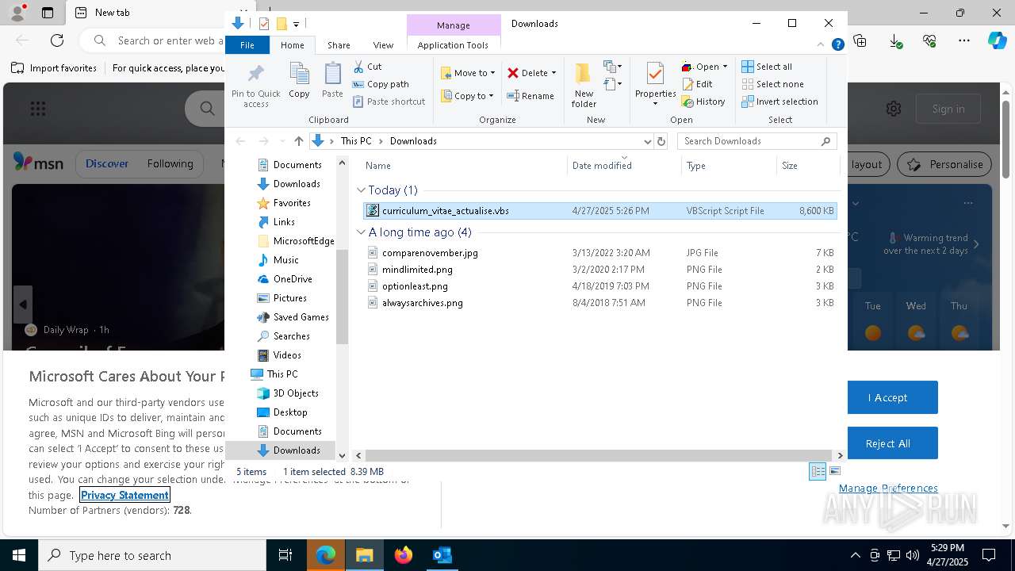Open file History from ribbon

[703, 102]
